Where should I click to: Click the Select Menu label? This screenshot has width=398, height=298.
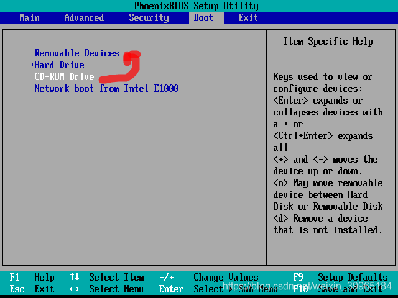click(116, 289)
